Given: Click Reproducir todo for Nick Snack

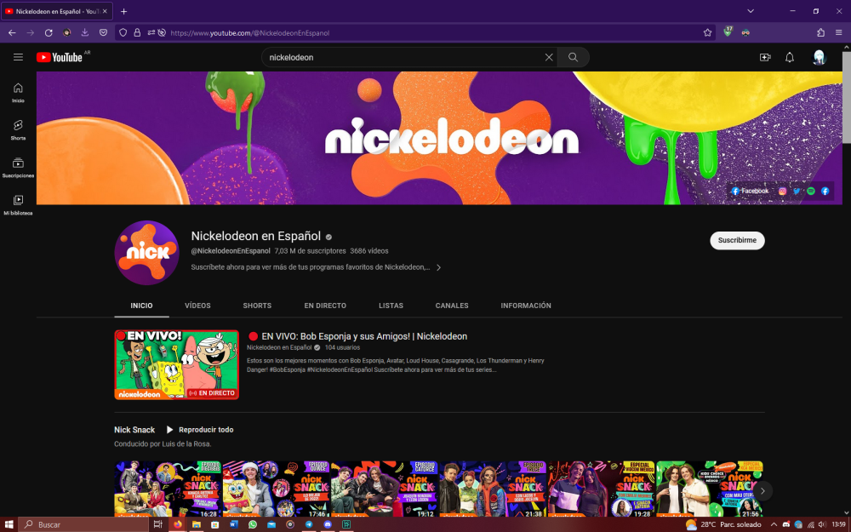Looking at the screenshot, I should [x=200, y=430].
